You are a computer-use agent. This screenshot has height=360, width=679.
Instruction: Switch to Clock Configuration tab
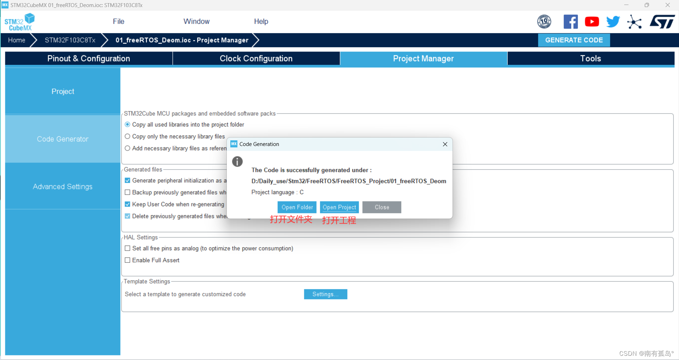256,59
